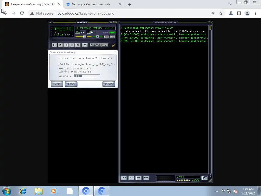This screenshot has height=196, width=261.
Task: Click the playlist mini play button
Action: pos(180,180)
